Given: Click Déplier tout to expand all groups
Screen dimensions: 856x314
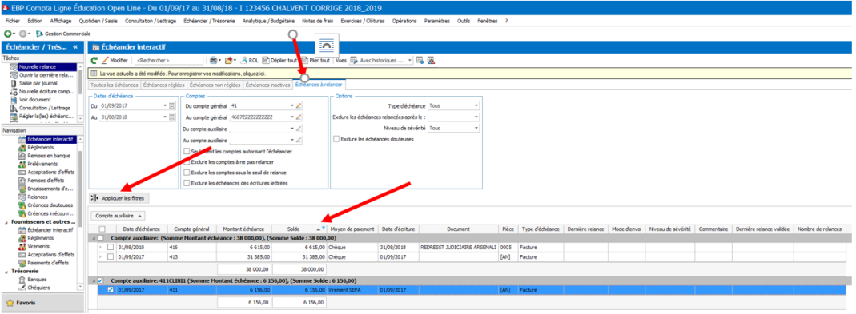Looking at the screenshot, I should point(279,61).
